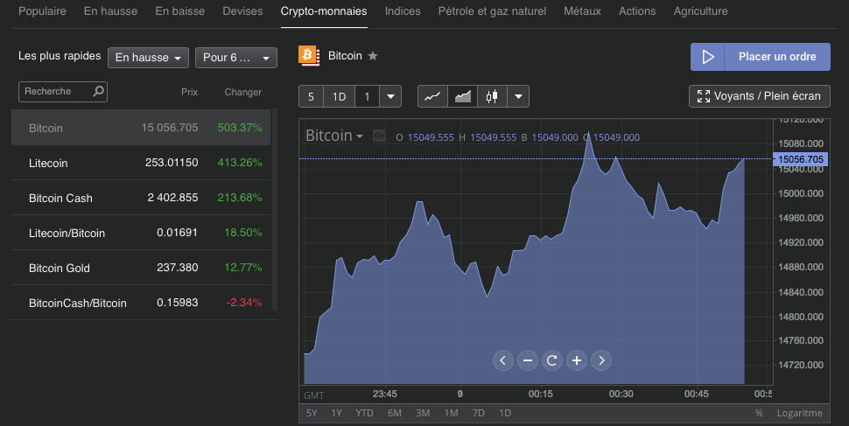The height and width of the screenshot is (426, 849).
Task: Click the 503.37% change value
Action: pyautogui.click(x=240, y=128)
